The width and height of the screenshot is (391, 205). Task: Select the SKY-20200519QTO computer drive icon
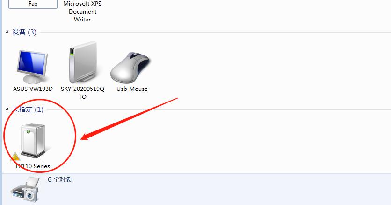[83, 62]
